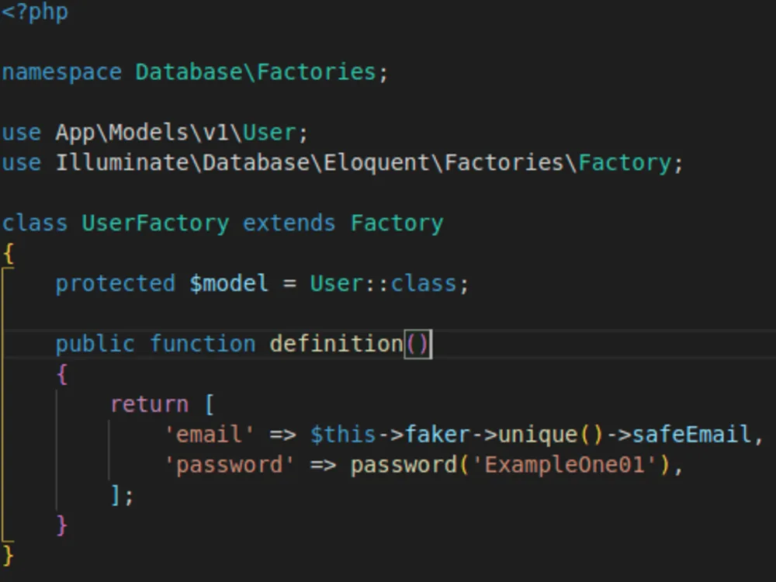
Task: Click the 'function' keyword
Action: coord(203,344)
